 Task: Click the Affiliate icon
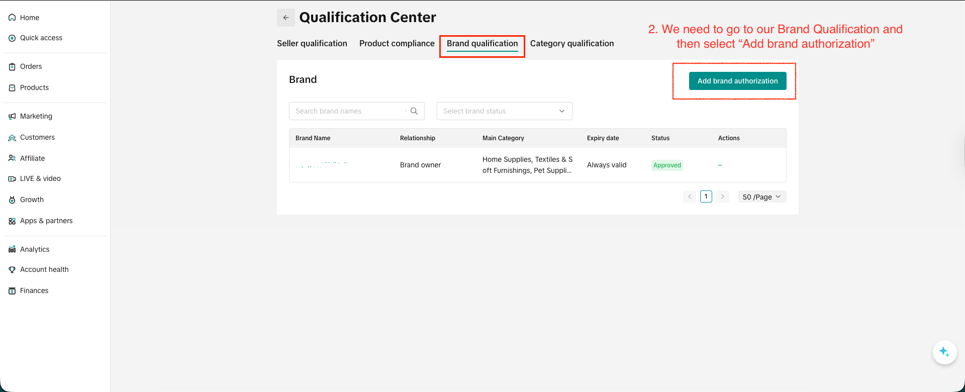[12, 158]
